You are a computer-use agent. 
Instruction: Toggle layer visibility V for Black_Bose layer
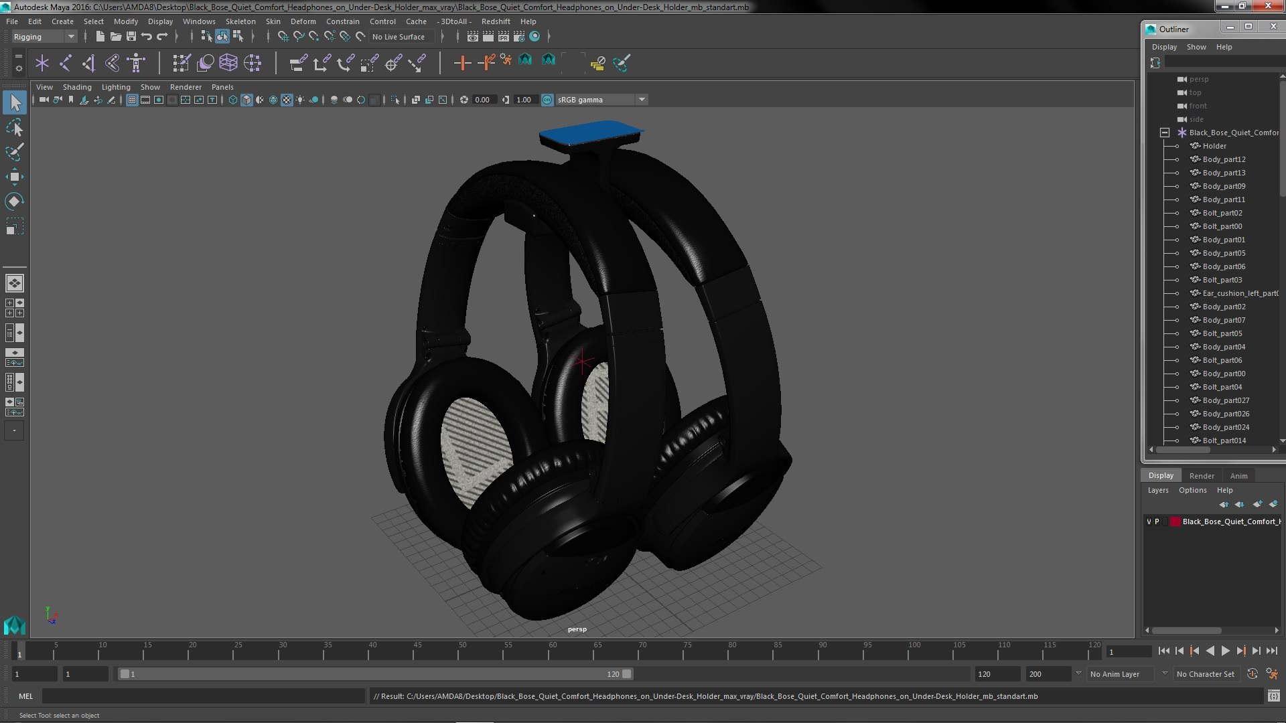click(1149, 521)
